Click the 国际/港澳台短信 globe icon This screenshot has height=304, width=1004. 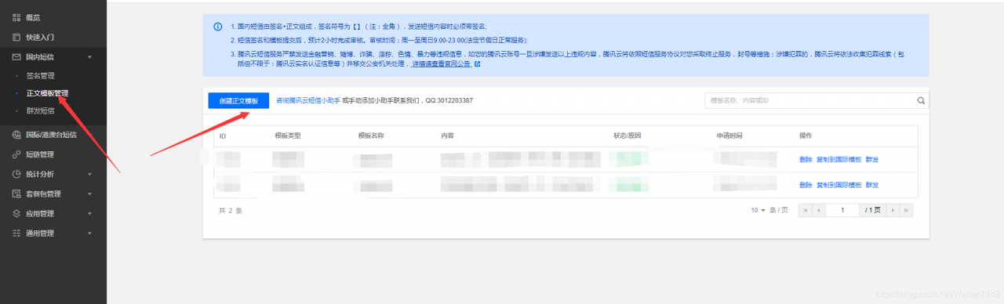tap(16, 135)
